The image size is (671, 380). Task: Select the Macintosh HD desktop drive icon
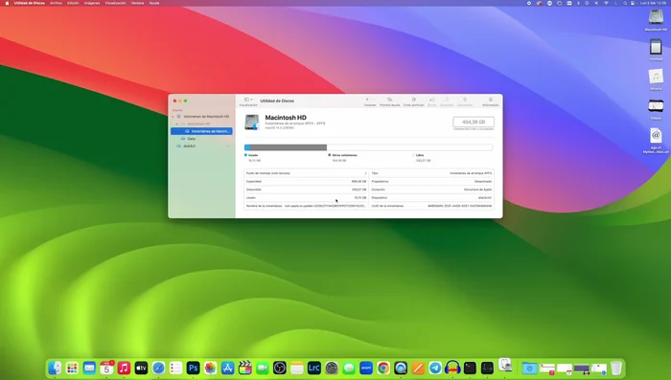point(656,17)
